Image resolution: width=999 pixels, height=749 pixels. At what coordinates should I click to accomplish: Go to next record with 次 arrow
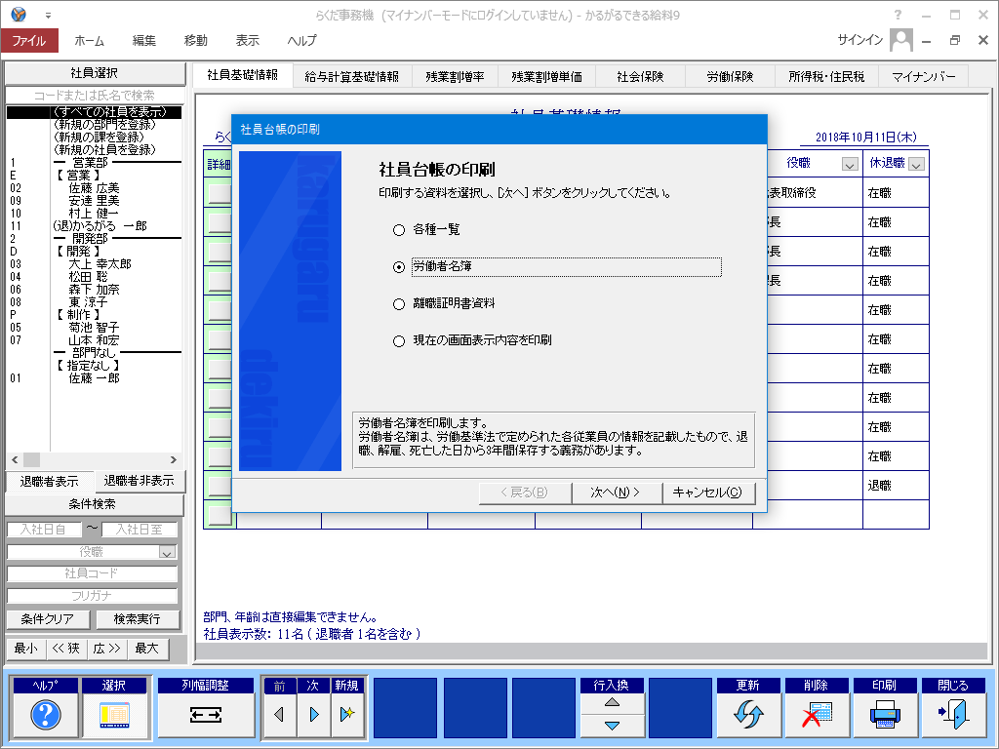click(x=313, y=715)
